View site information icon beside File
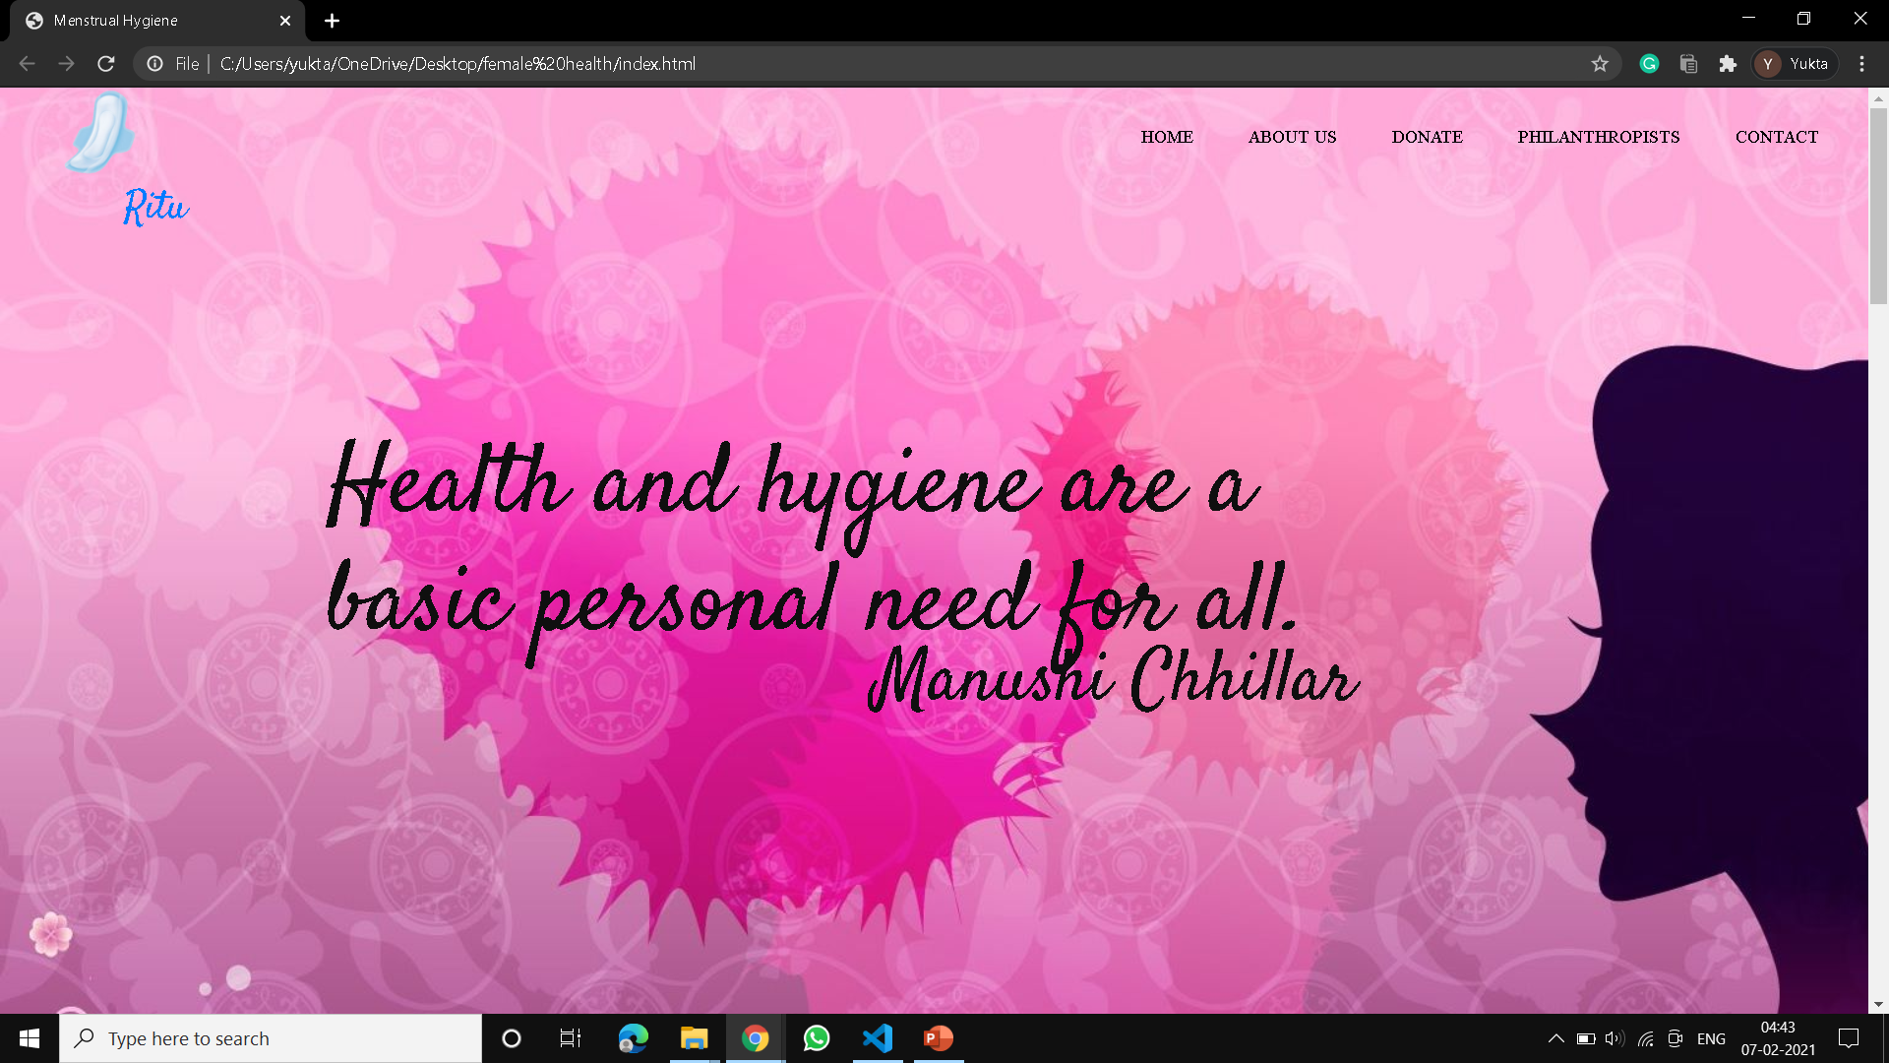The height and width of the screenshot is (1063, 1889). tap(155, 64)
